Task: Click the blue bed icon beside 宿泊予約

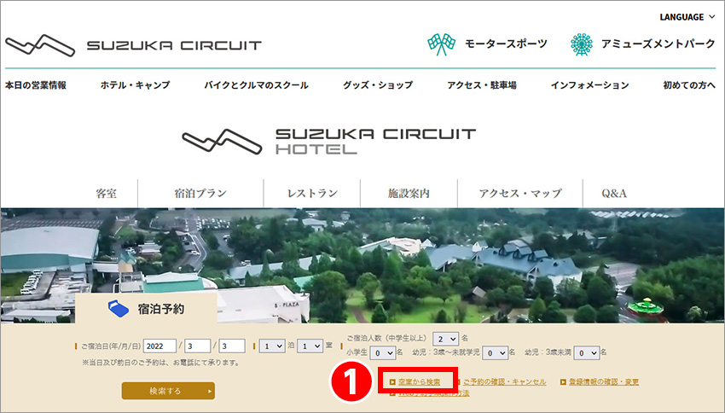Action: point(119,309)
